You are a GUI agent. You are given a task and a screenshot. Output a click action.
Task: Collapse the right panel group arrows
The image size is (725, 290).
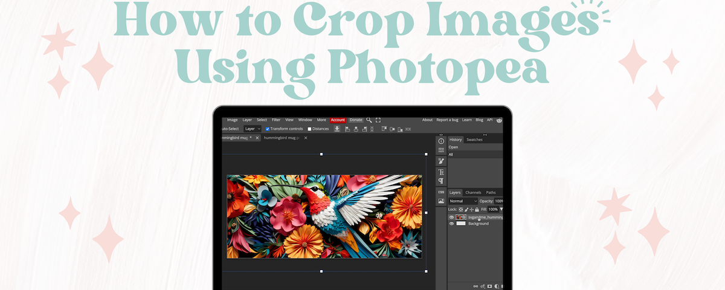tap(485, 134)
